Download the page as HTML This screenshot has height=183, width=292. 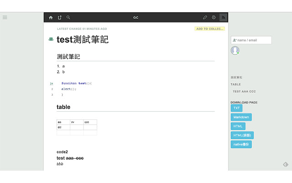(x=238, y=126)
